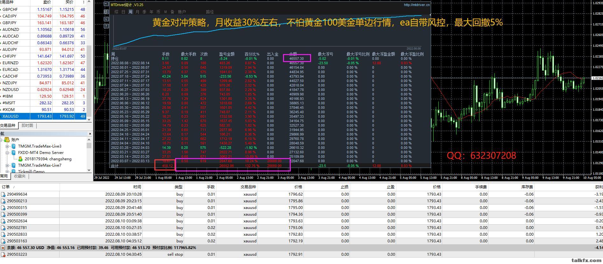Open the question mark help icon

click(106, 26)
